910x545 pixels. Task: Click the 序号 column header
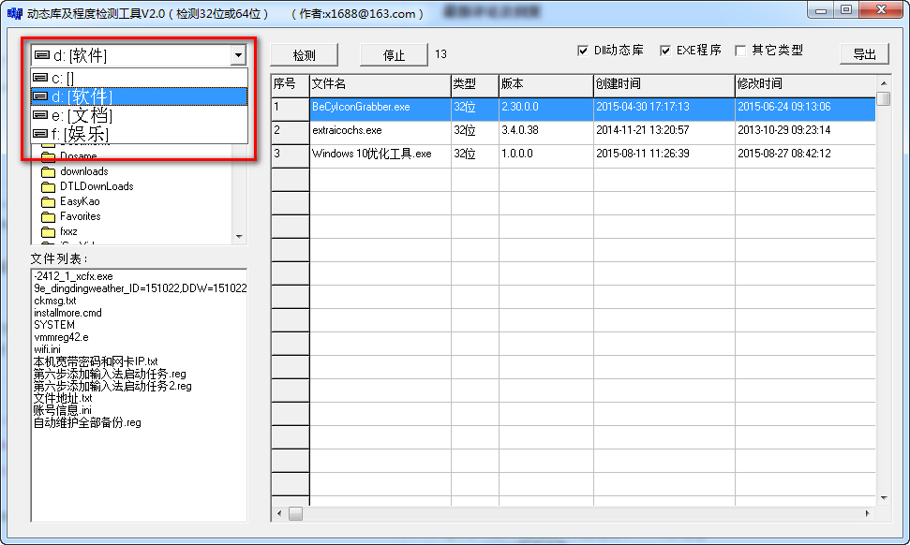click(291, 84)
